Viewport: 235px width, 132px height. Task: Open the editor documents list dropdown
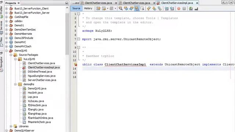click(231, 3)
